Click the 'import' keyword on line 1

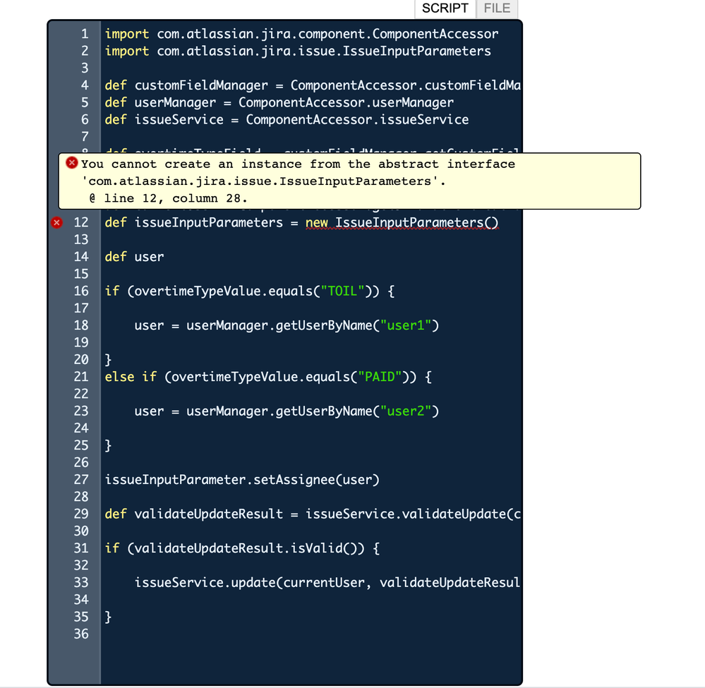(127, 34)
